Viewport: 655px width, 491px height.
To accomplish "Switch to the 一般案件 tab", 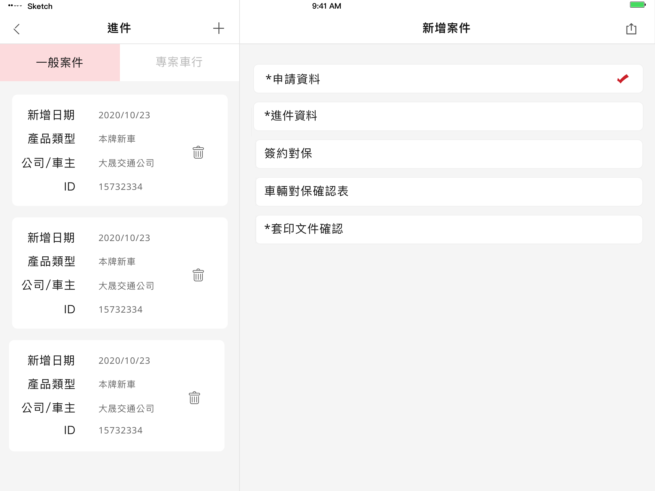I will (x=60, y=62).
